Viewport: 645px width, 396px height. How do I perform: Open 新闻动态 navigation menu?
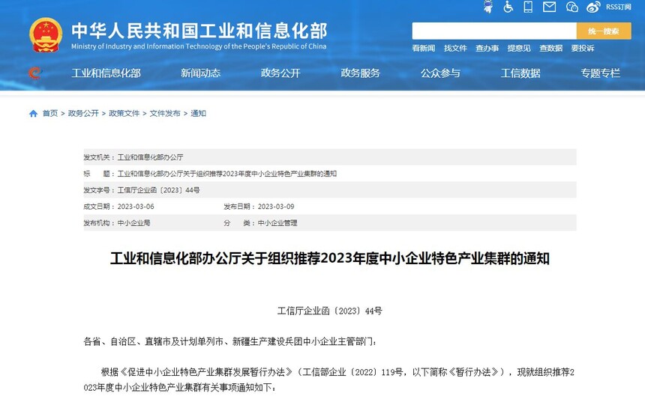[x=201, y=73]
